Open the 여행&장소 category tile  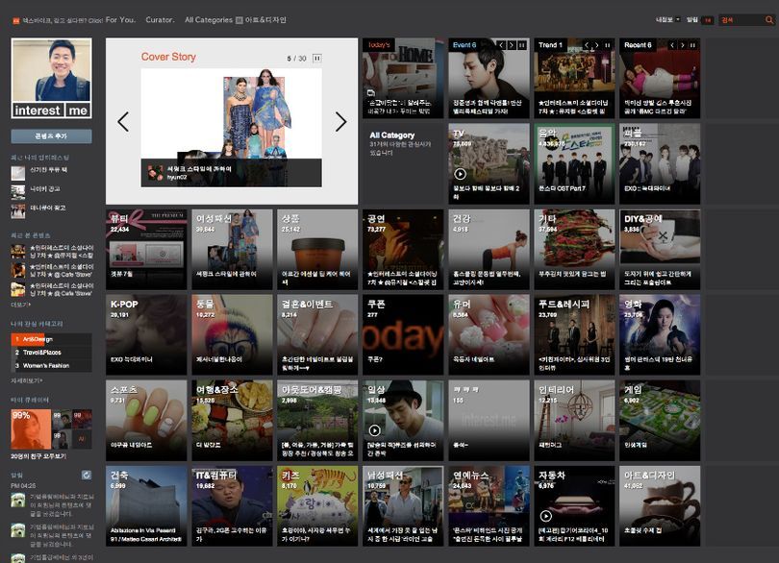(x=232, y=421)
